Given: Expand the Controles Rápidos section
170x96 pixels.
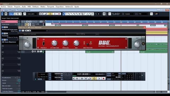Looking at the screenshot, I should pyautogui.click(x=8, y=91).
